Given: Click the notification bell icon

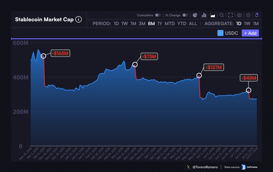Looking at the screenshot, I should [x=257, y=15].
